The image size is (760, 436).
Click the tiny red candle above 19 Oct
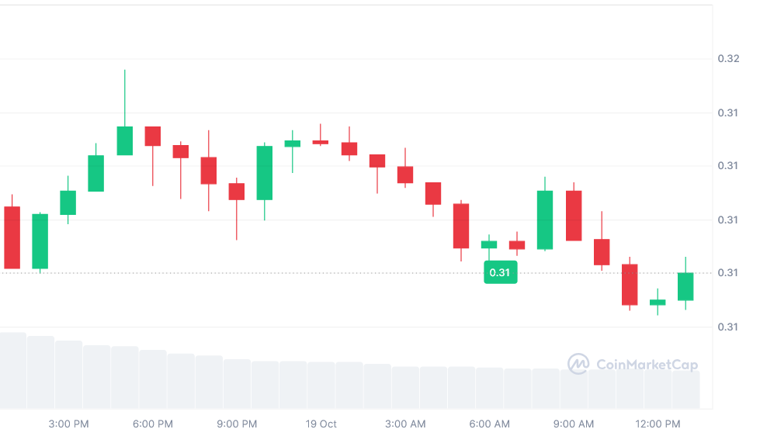[321, 142]
